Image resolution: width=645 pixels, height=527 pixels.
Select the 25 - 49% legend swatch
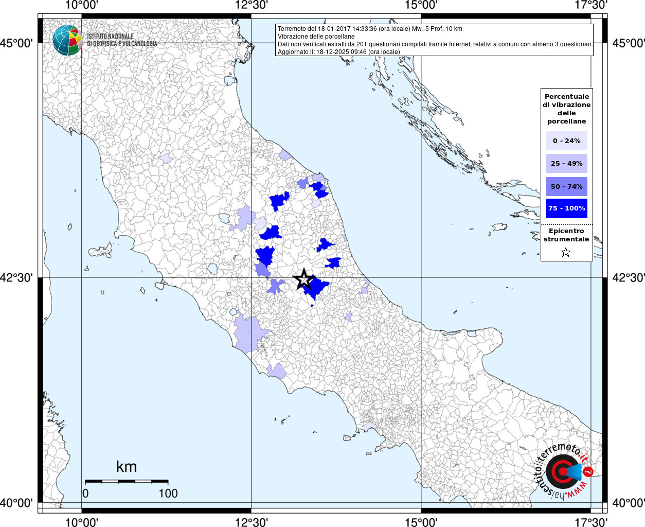click(566, 164)
